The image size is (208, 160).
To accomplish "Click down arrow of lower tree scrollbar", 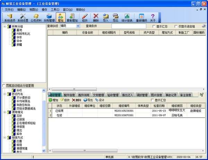I will coord(44,151).
